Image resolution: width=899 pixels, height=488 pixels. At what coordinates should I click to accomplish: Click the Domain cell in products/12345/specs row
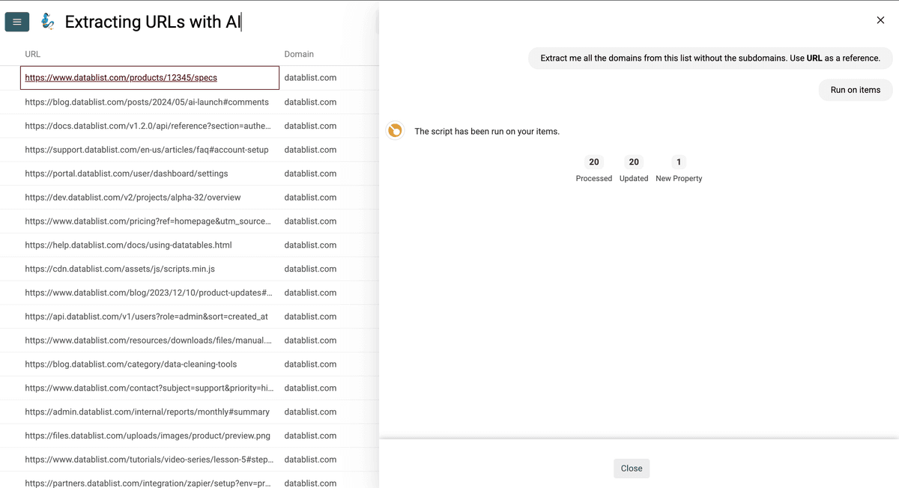330,78
